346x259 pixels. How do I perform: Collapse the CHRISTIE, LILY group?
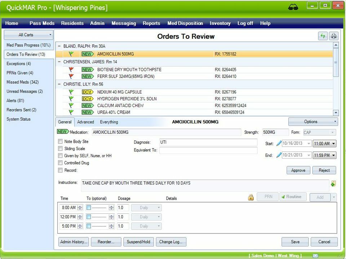tap(58, 85)
